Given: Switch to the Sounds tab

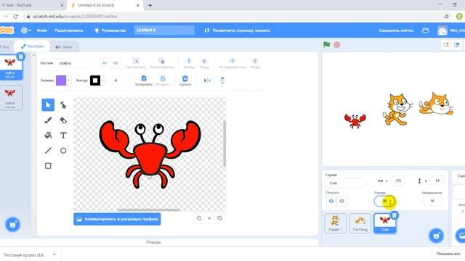Looking at the screenshot, I should point(64,47).
